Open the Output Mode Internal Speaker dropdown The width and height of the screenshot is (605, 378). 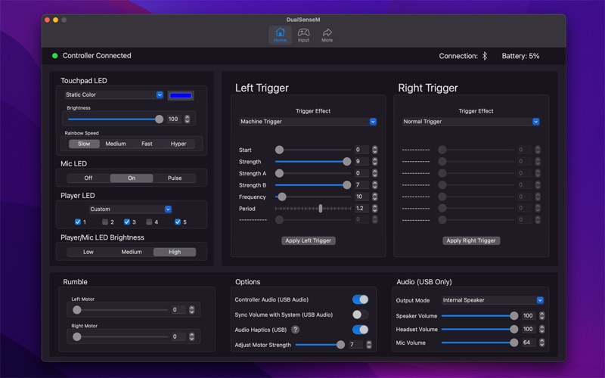493,300
